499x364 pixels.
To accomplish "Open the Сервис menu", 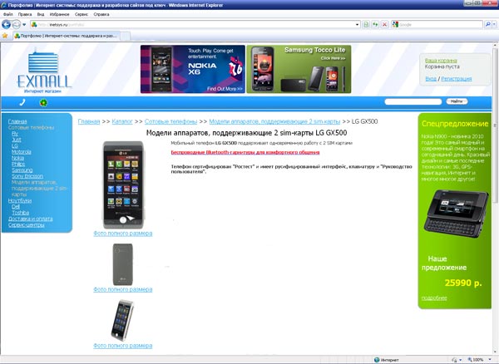I will click(82, 14).
